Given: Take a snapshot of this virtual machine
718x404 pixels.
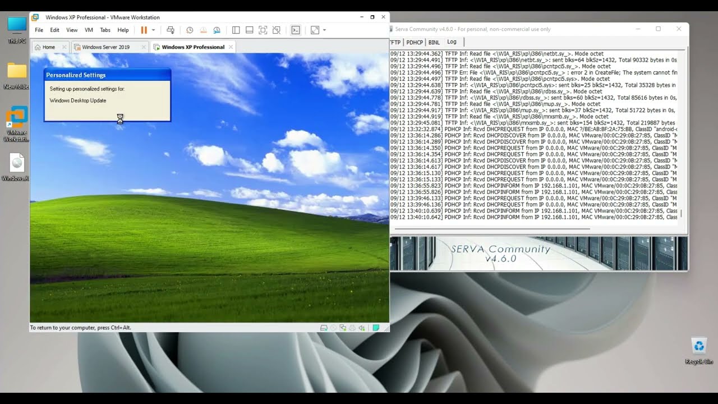Looking at the screenshot, I should 190,30.
